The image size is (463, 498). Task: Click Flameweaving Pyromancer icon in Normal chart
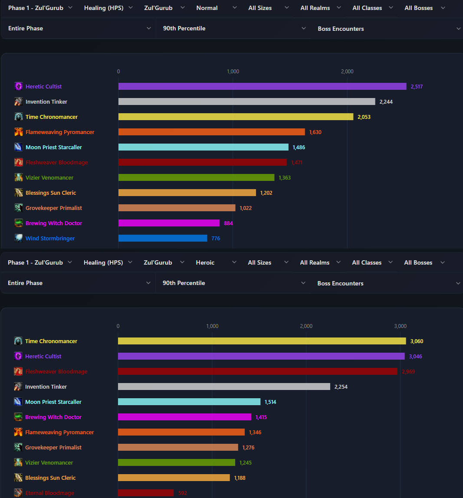18,132
